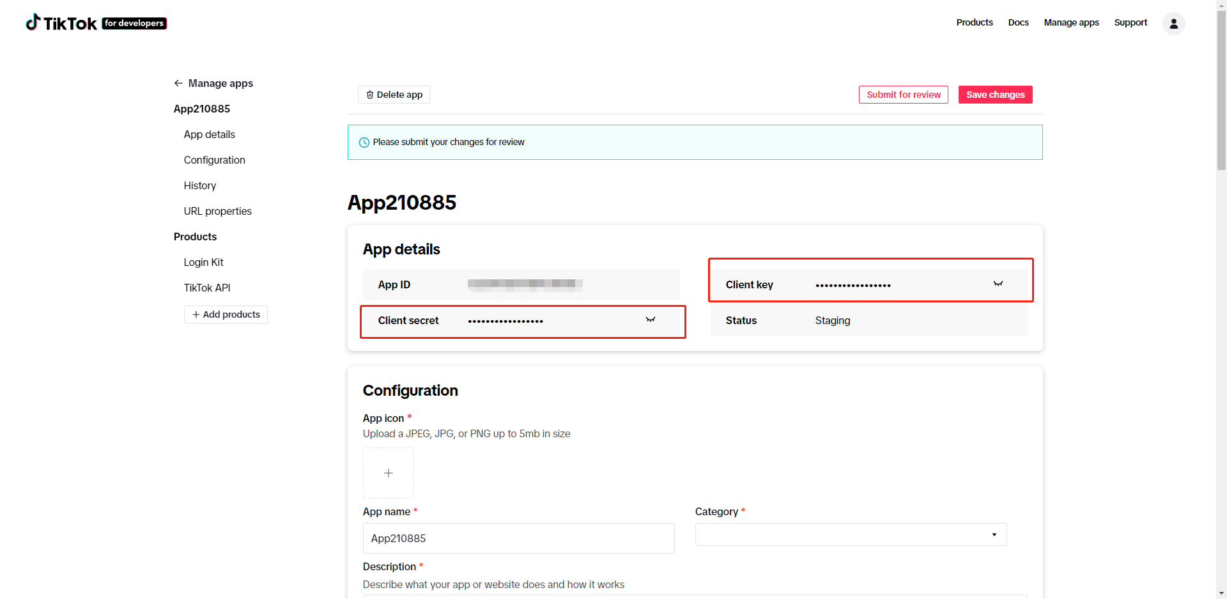Reveal the Client key value
Screen dimensions: 1227x599
click(998, 284)
